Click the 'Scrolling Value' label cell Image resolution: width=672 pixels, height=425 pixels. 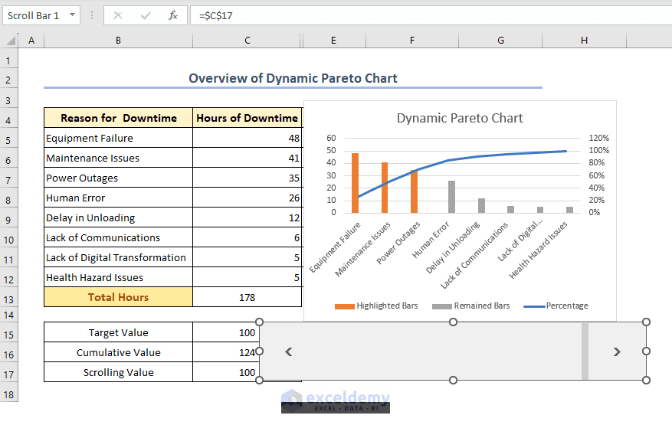pos(118,372)
